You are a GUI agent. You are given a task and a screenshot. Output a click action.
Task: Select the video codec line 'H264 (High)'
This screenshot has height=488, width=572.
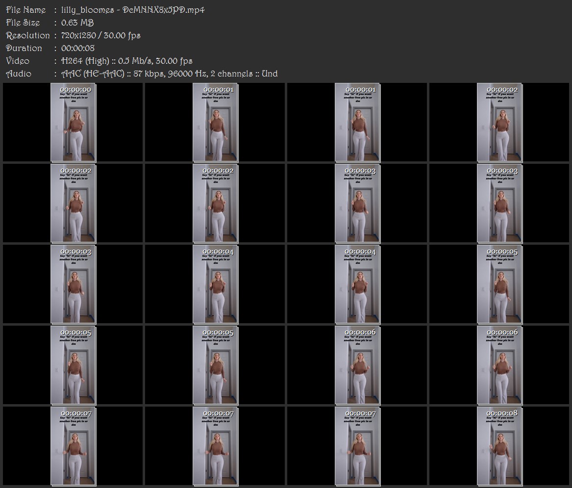click(85, 61)
